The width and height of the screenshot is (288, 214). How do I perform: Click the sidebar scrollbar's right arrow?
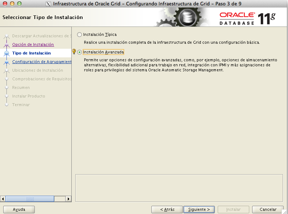pos(69,199)
